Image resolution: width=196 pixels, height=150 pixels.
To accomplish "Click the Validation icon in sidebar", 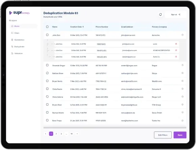I will click(x=12, y=53).
